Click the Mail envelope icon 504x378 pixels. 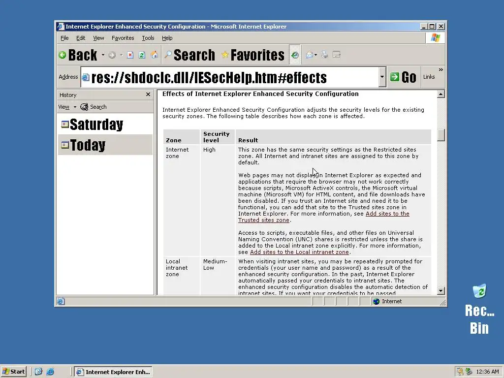click(309, 55)
